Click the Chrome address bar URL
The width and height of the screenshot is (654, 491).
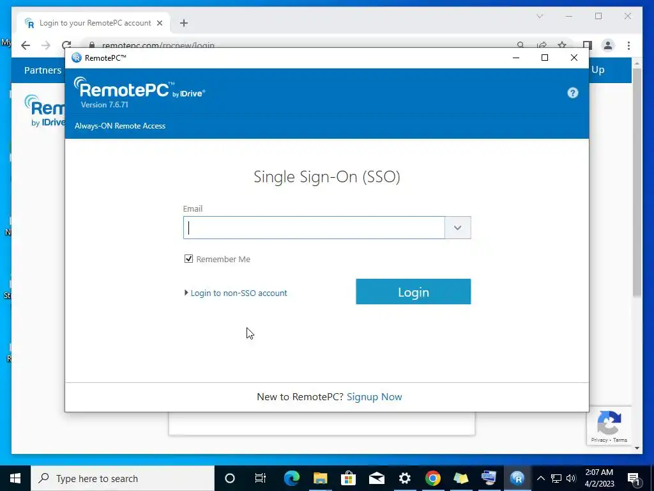pos(158,45)
